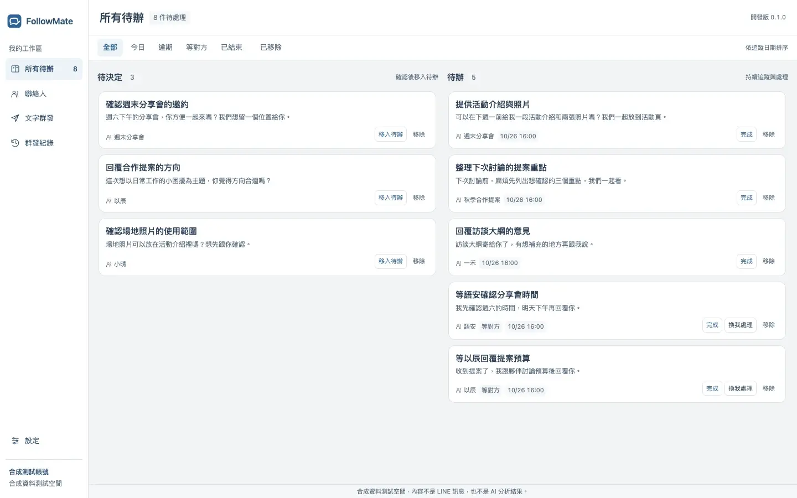Image resolution: width=797 pixels, height=498 pixels.
Task: Mark 等語安確認分享會時間 as 完成
Action: [712, 325]
